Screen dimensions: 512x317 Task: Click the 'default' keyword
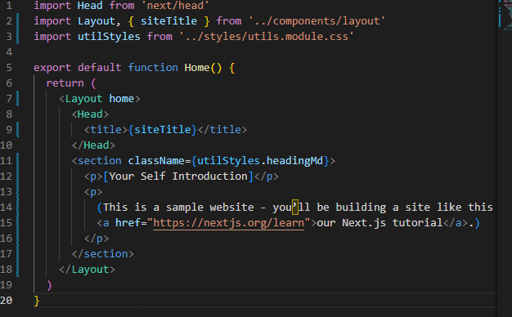[x=99, y=68]
